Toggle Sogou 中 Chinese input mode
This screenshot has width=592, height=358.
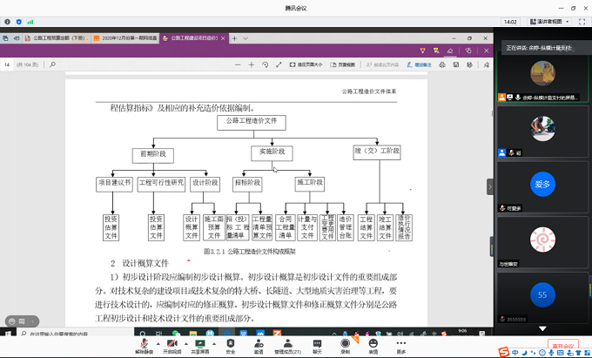coord(515,353)
